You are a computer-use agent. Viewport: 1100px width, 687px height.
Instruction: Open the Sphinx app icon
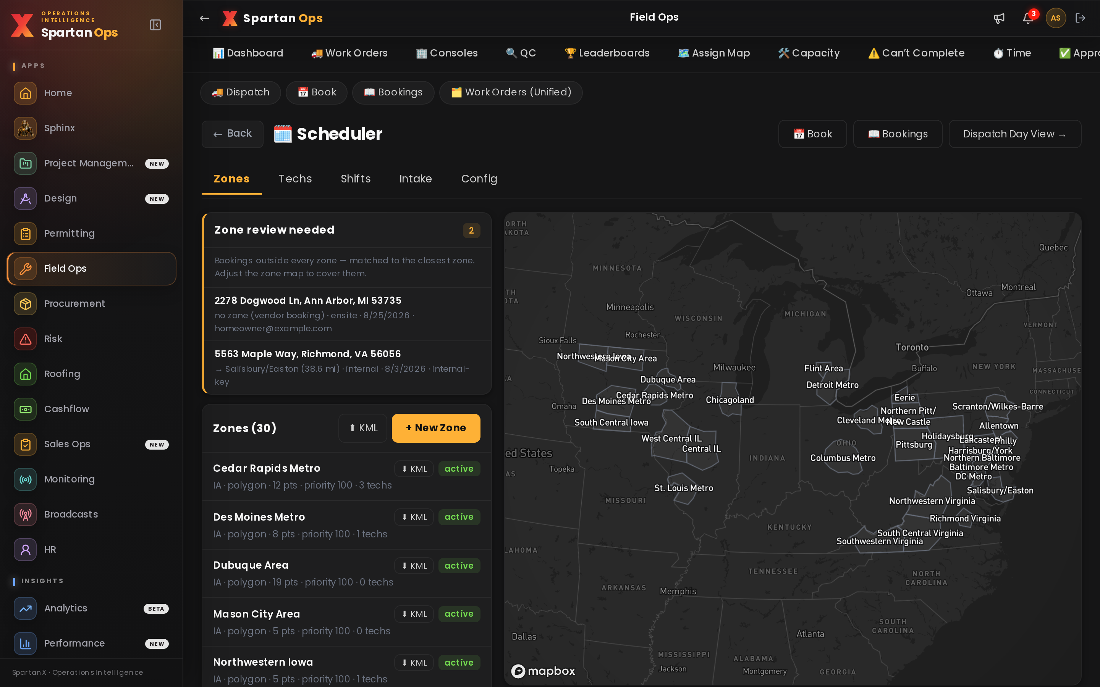tap(26, 128)
